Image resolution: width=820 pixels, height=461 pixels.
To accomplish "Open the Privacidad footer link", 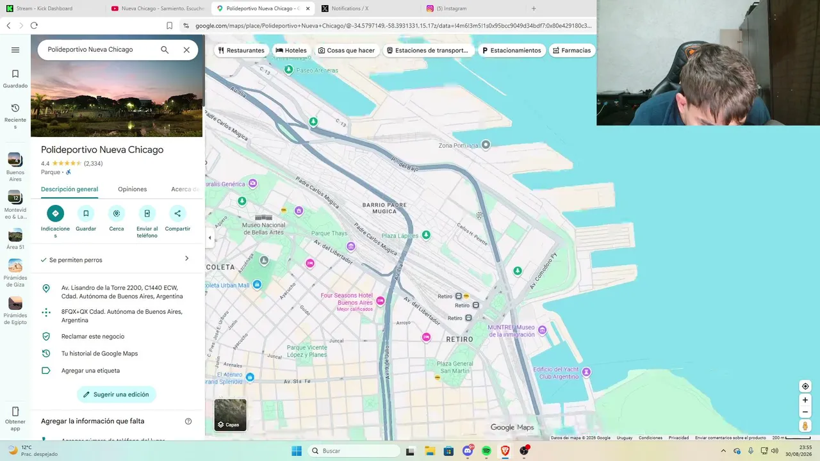I will coord(678,438).
